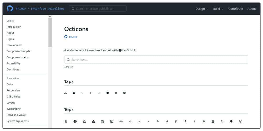Open the Design dropdown menu

point(201,9)
